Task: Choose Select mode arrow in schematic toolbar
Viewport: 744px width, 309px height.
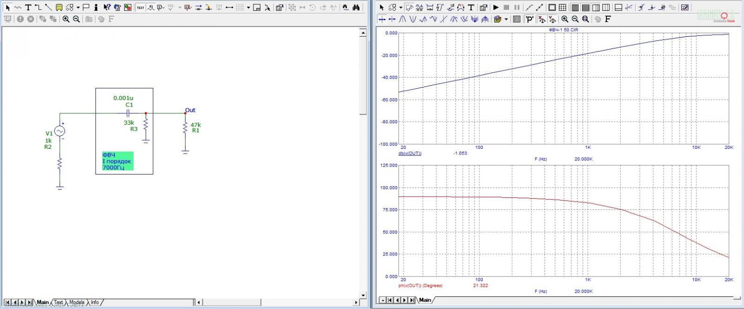Action: [7, 7]
